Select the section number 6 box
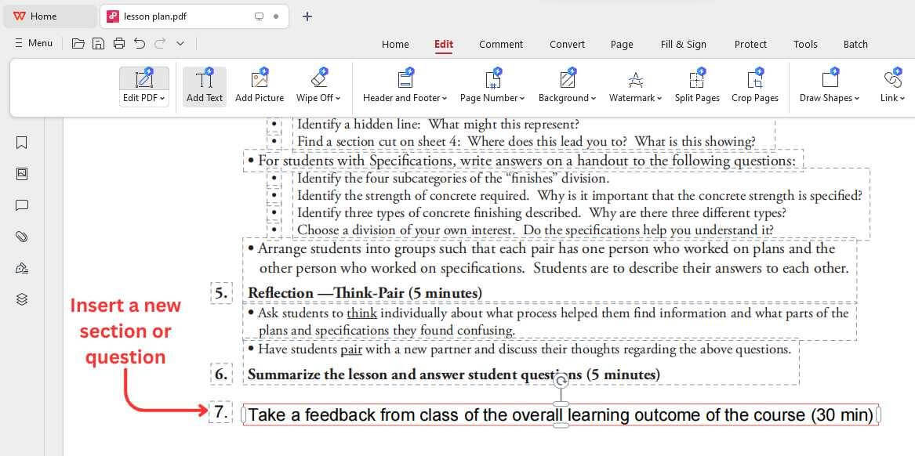This screenshot has width=915, height=456. point(221,375)
